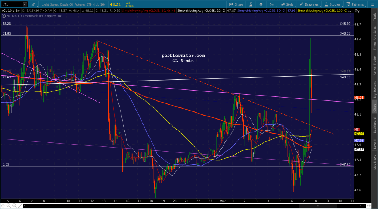Click the blue 47.93 price bubble
Viewport: 378px width, 209px height.
point(359,141)
